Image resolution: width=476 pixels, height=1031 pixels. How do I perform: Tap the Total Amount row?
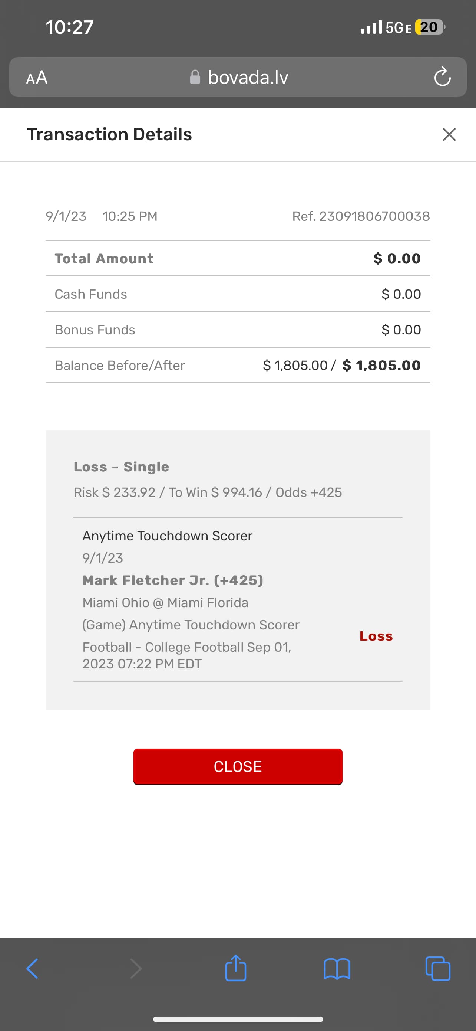(x=238, y=259)
